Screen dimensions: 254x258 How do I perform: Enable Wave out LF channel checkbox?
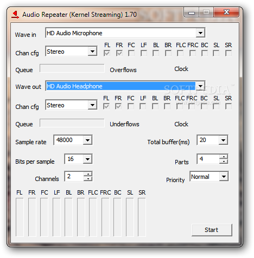coord(143,106)
